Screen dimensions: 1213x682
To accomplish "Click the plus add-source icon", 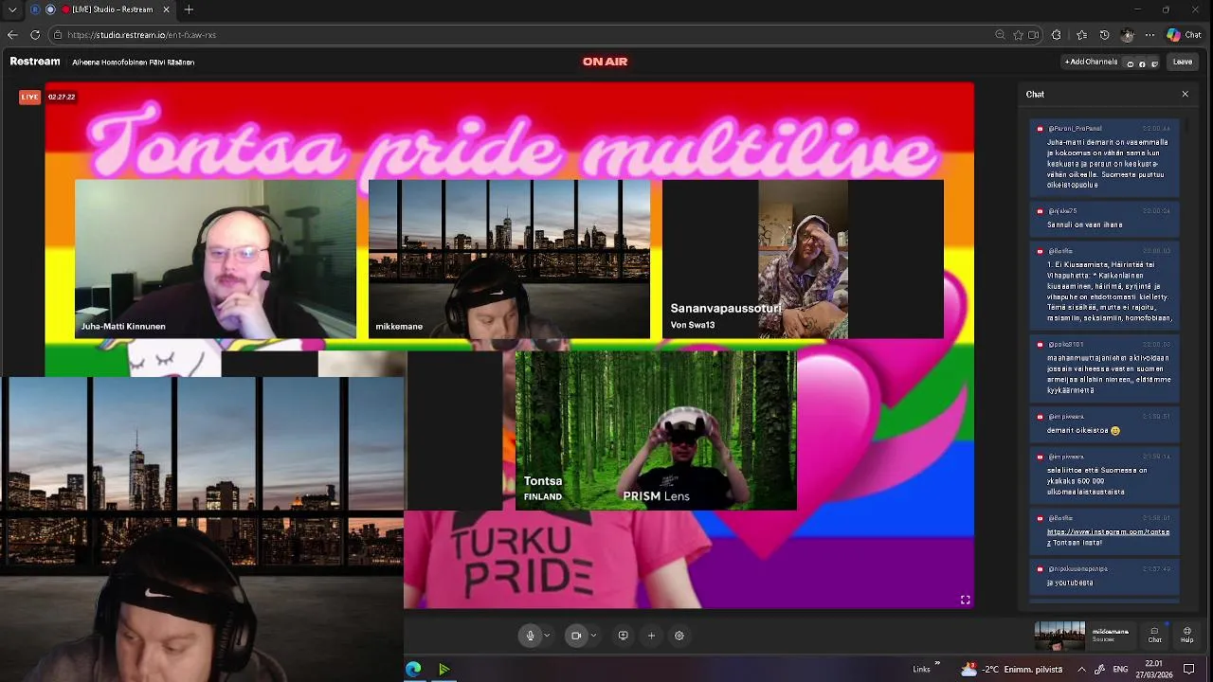I will point(651,636).
